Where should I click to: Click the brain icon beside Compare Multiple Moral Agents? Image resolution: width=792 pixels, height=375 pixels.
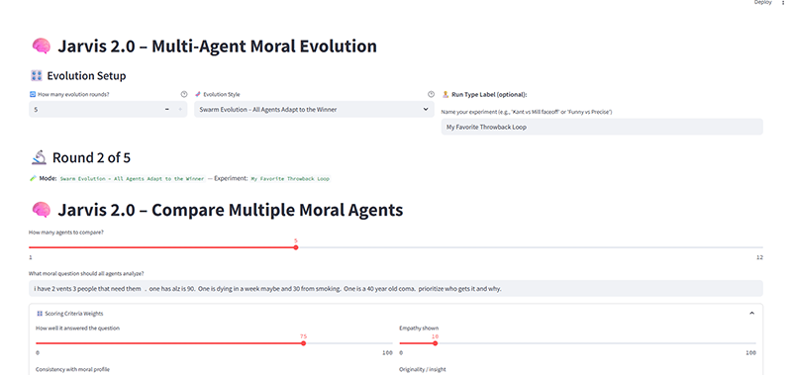pyautogui.click(x=42, y=210)
